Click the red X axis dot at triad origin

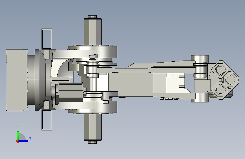point(18,141)
